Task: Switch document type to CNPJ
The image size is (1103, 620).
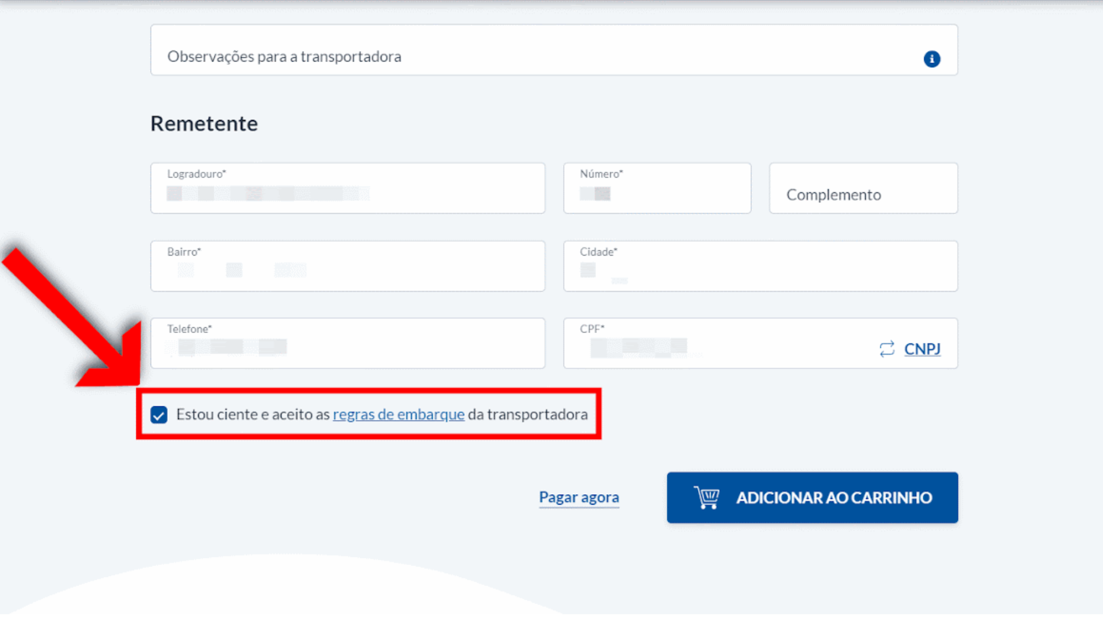Action: (x=922, y=348)
